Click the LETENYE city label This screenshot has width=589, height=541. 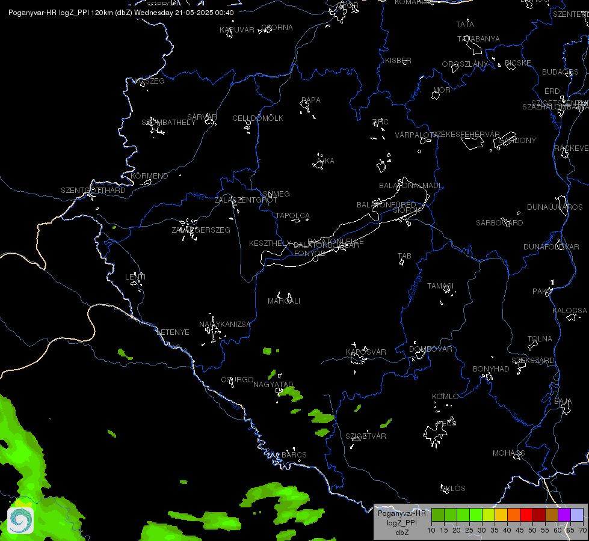[x=173, y=332]
